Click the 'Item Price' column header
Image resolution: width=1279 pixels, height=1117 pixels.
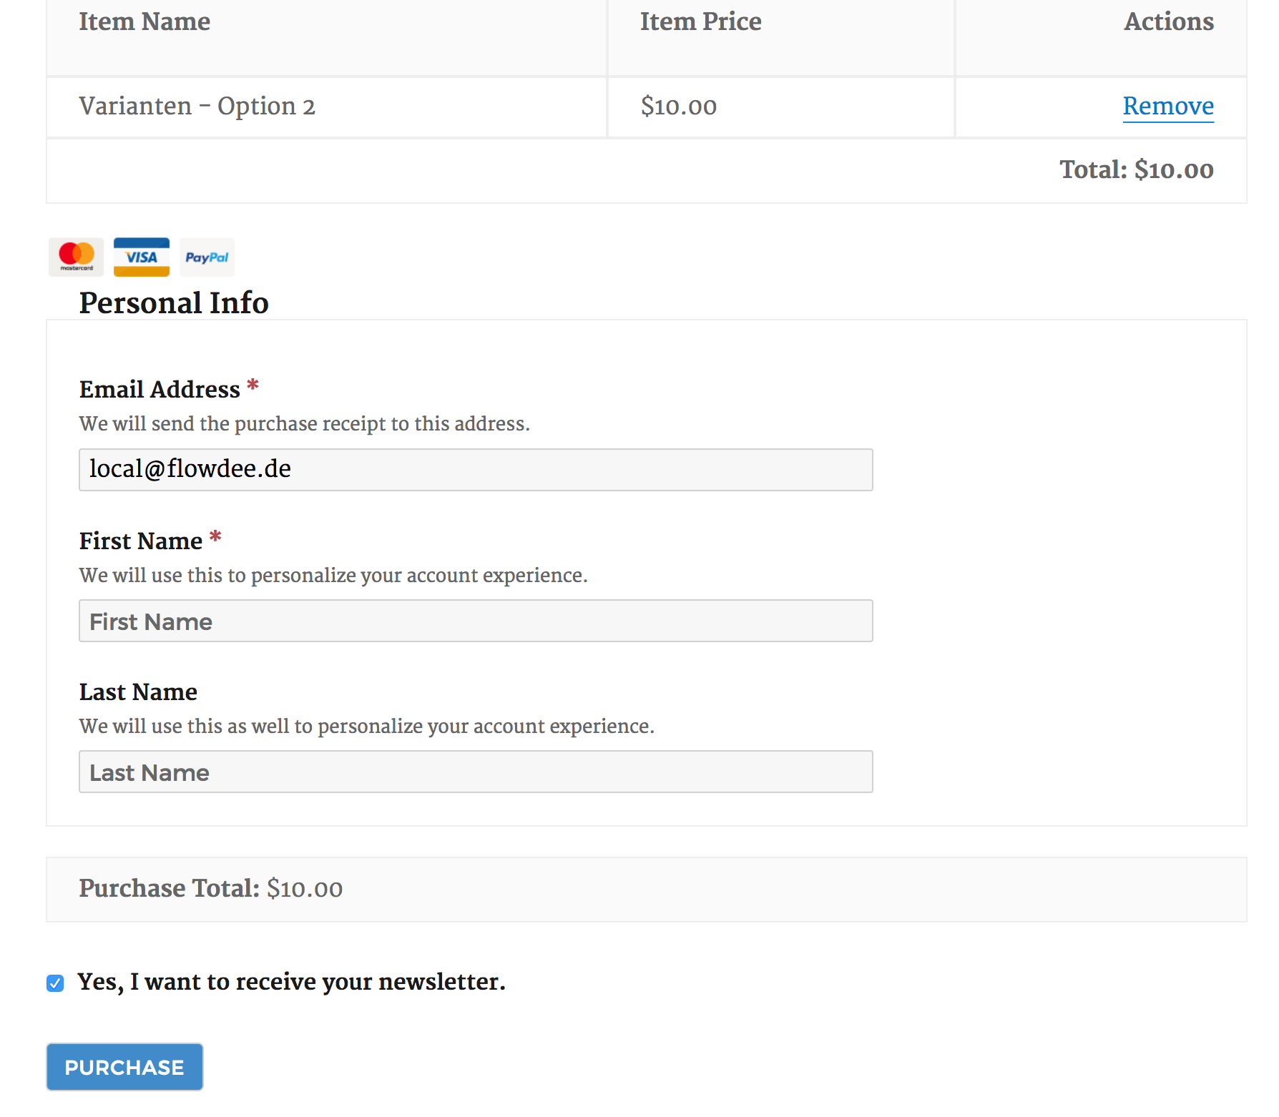(700, 21)
